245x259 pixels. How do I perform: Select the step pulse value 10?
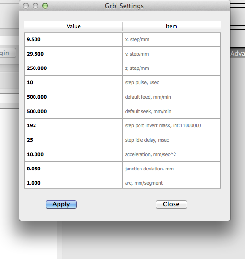click(x=73, y=83)
